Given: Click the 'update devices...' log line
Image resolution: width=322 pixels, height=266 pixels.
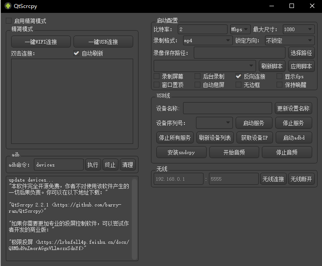Looking at the screenshot, I should click(x=31, y=180).
